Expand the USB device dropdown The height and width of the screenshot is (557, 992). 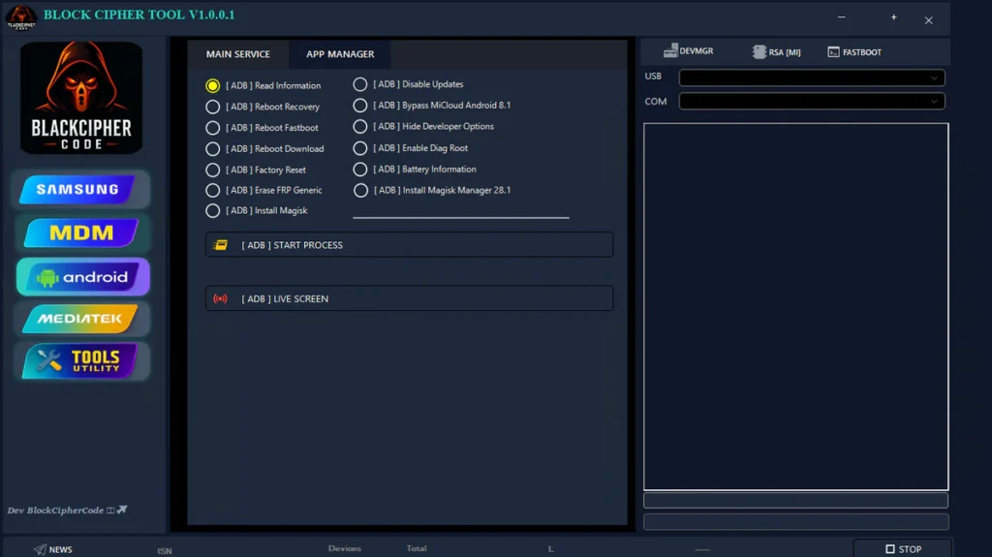tap(811, 77)
